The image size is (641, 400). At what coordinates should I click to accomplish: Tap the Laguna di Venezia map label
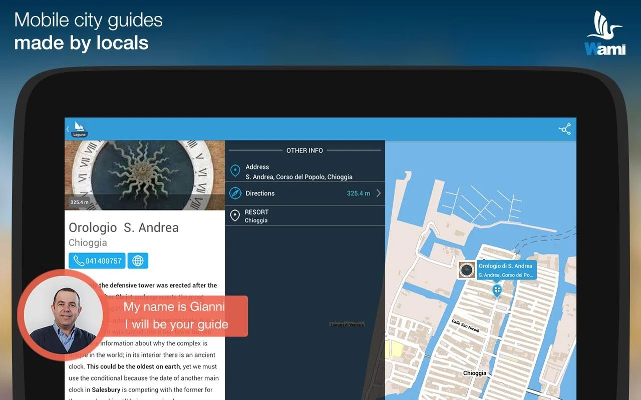[x=347, y=325]
